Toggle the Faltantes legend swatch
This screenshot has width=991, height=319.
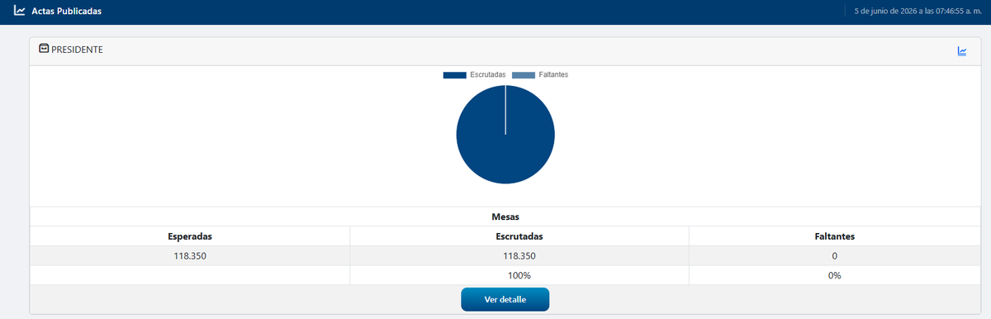524,75
